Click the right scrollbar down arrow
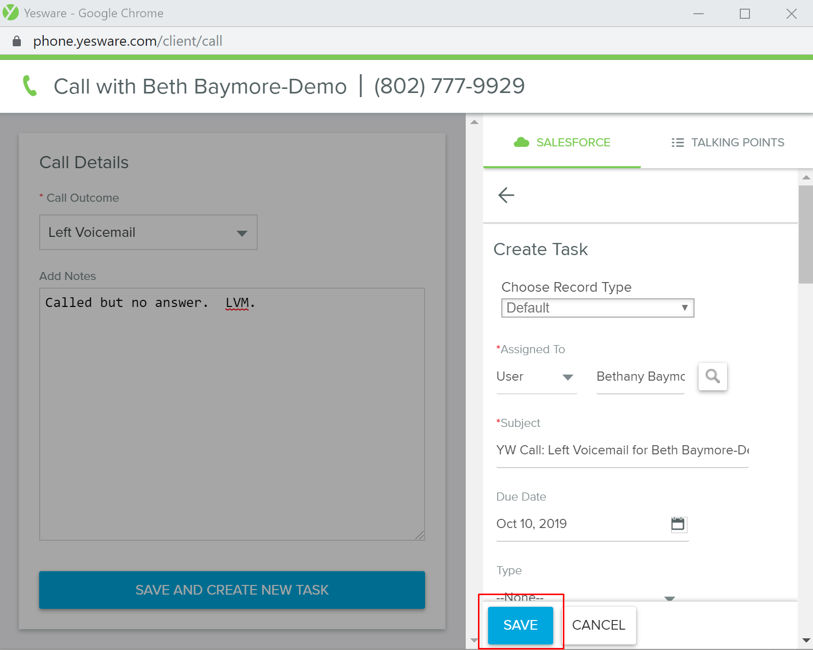The width and height of the screenshot is (813, 650). [x=806, y=640]
